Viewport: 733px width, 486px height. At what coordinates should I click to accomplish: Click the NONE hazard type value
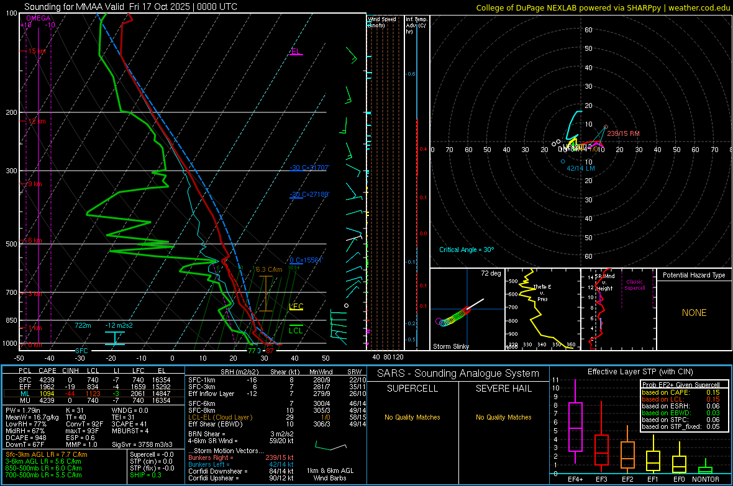pos(694,313)
